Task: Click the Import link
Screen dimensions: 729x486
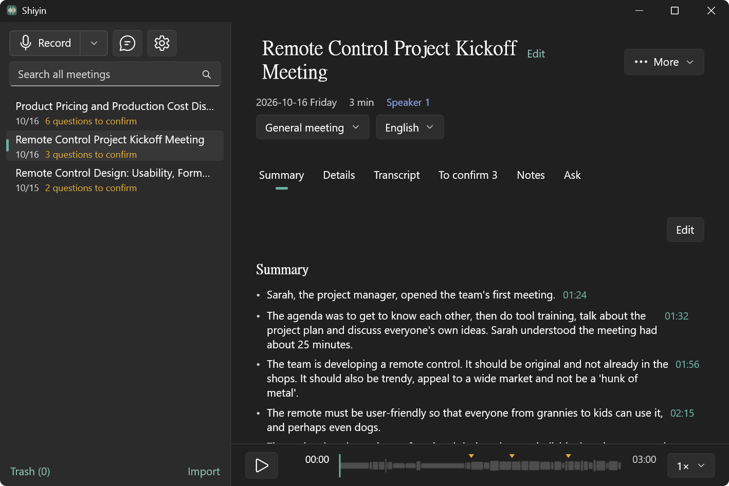Action: tap(204, 471)
